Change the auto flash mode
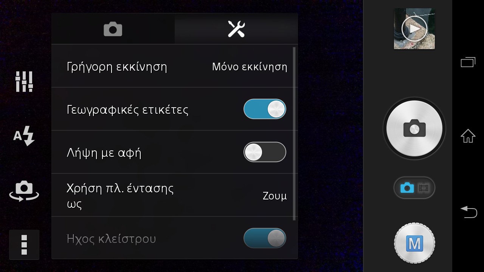This screenshot has height=272, width=484. [24, 136]
